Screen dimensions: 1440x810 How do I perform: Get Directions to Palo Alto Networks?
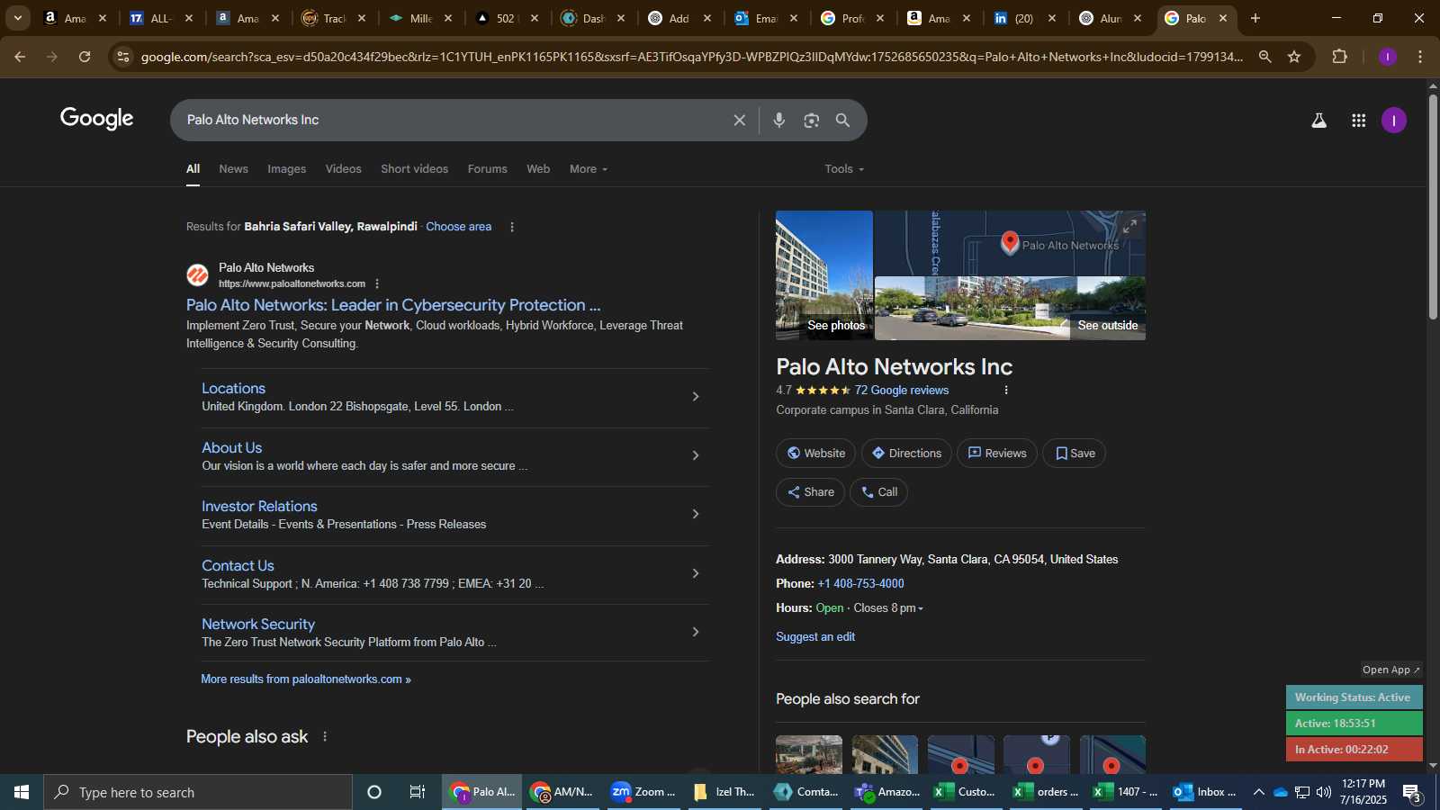[x=906, y=454]
